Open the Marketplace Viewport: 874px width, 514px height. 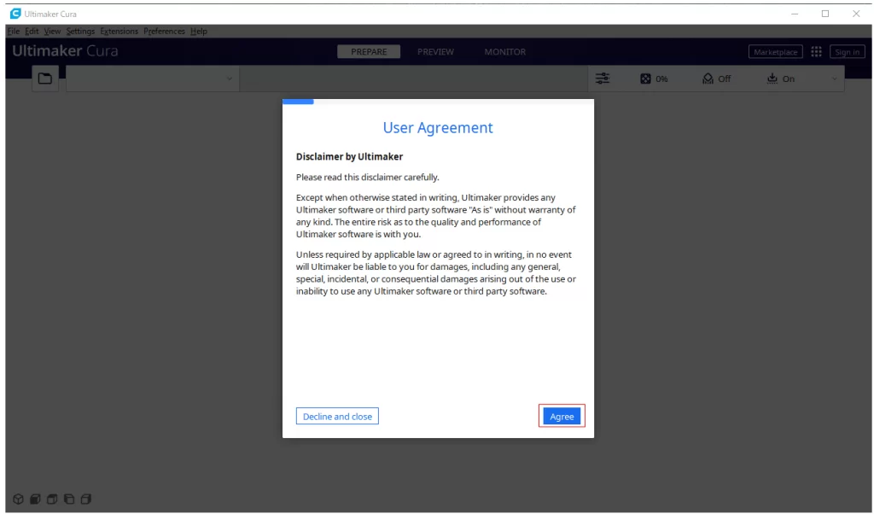[775, 52]
